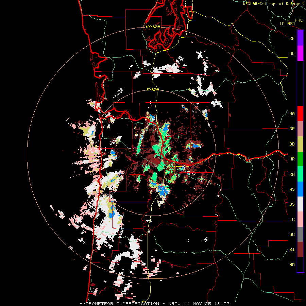Select the DS white legend swatch
306x306 pixels.
[x=300, y=204]
